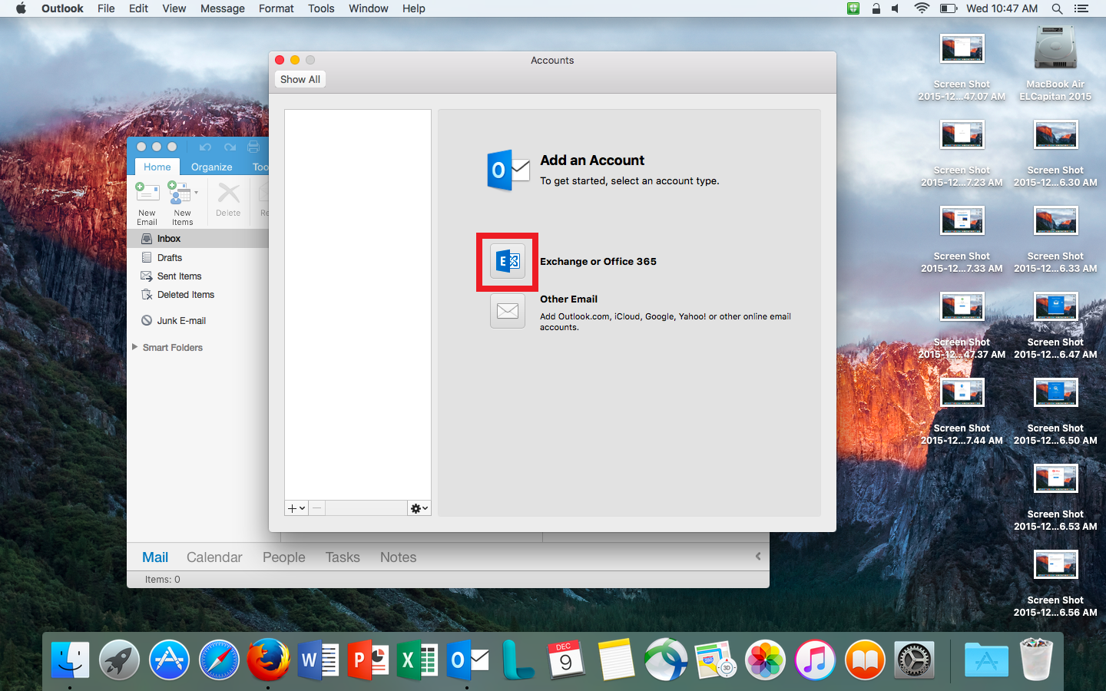Switch to the Organize ribbon tab
This screenshot has height=691, width=1106.
click(x=211, y=167)
